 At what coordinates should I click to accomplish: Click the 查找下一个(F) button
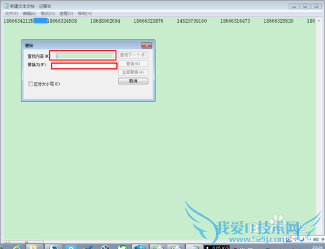tap(133, 55)
